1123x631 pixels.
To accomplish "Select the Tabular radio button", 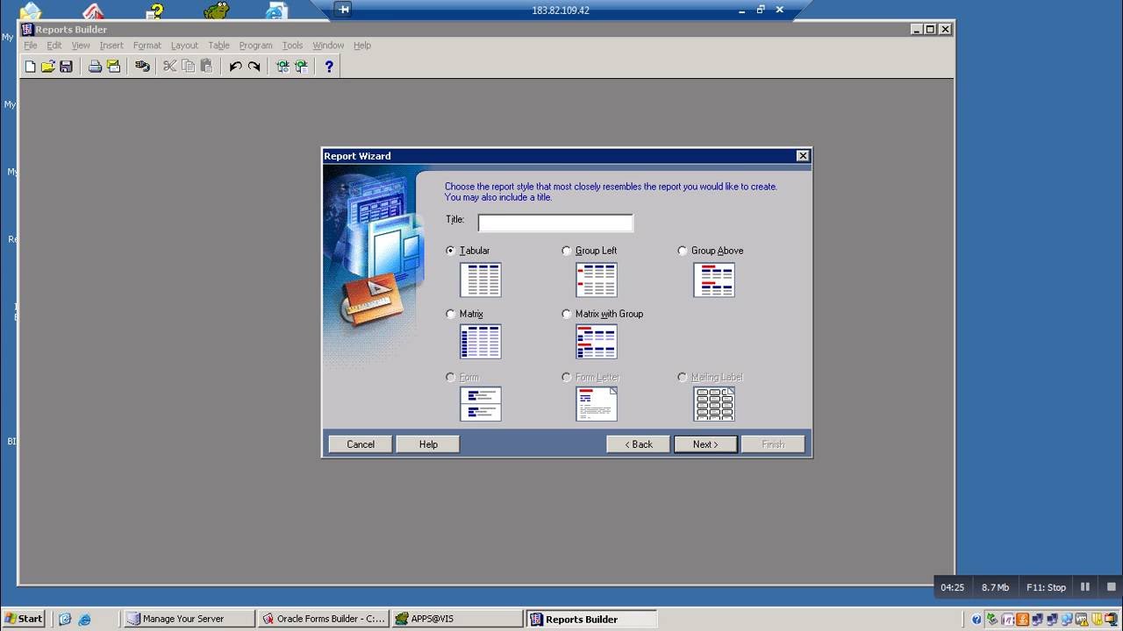I will click(451, 251).
